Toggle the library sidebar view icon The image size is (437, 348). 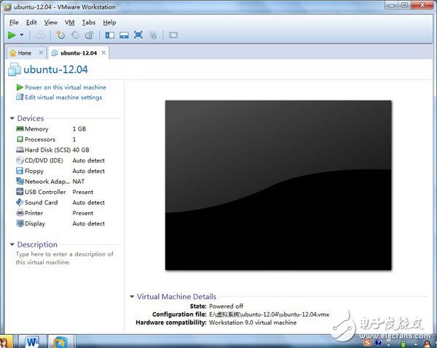click(110, 34)
